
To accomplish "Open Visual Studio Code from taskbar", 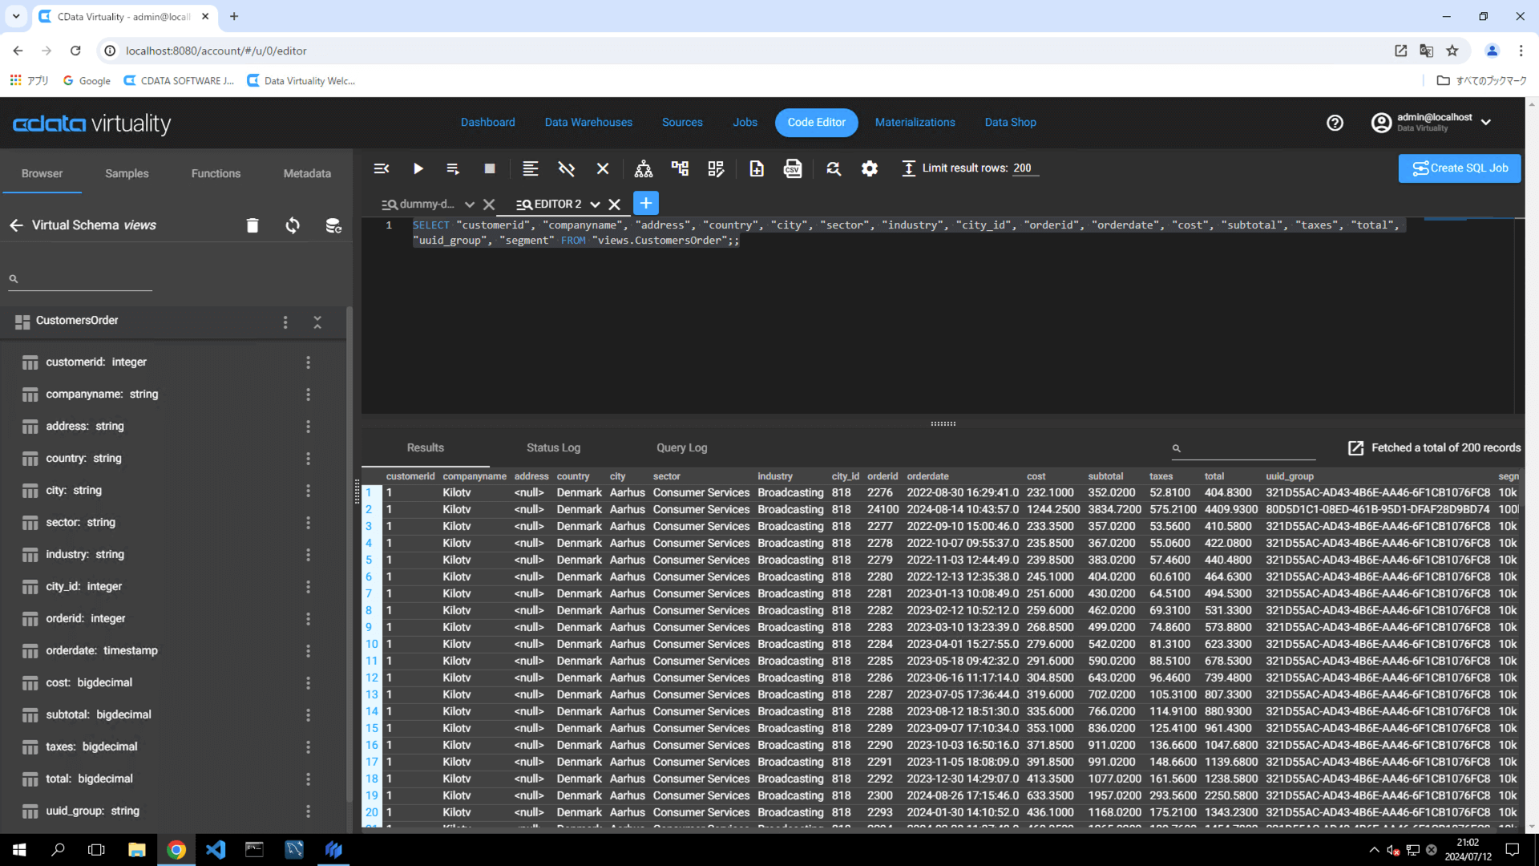I will click(x=216, y=849).
